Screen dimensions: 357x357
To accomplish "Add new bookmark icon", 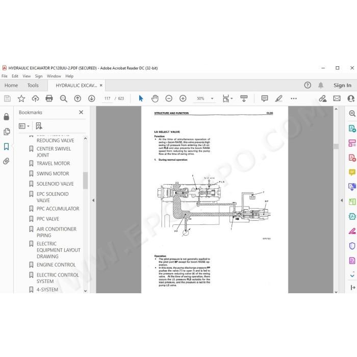I will [x=39, y=126].
